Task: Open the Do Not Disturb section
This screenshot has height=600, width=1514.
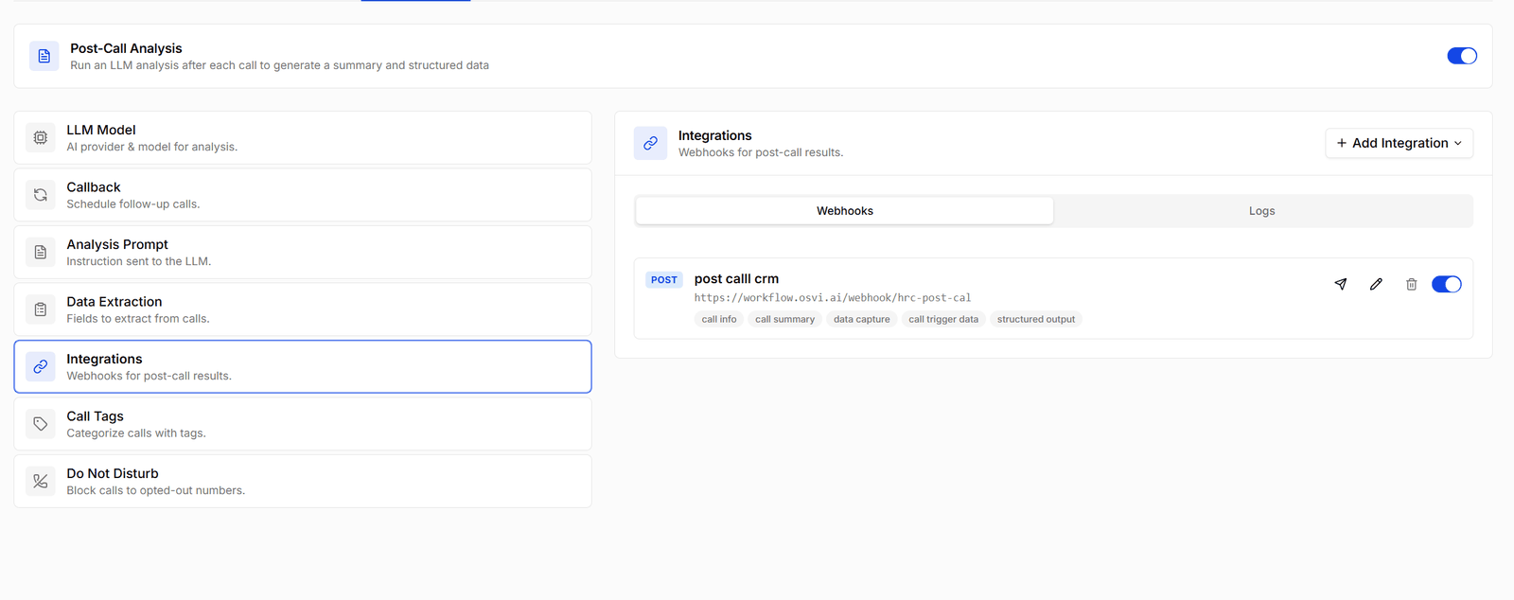Action: (303, 481)
